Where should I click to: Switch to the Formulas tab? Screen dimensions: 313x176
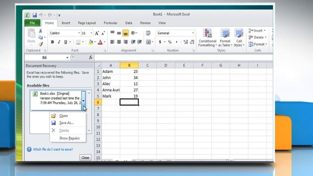pyautogui.click(x=111, y=23)
